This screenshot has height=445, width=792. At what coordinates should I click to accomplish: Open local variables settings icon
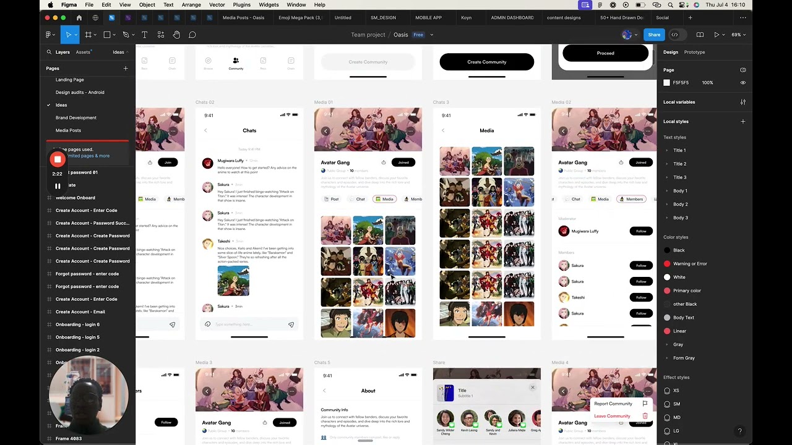(743, 102)
